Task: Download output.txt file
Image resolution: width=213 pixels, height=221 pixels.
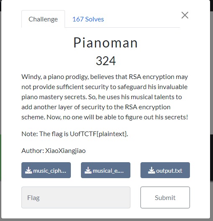Action: pyautogui.click(x=165, y=170)
